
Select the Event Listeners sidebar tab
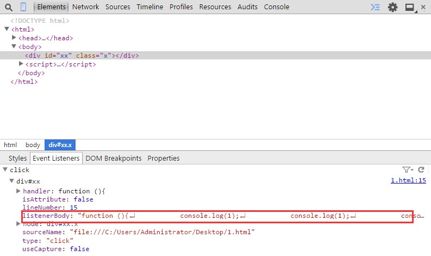click(56, 159)
